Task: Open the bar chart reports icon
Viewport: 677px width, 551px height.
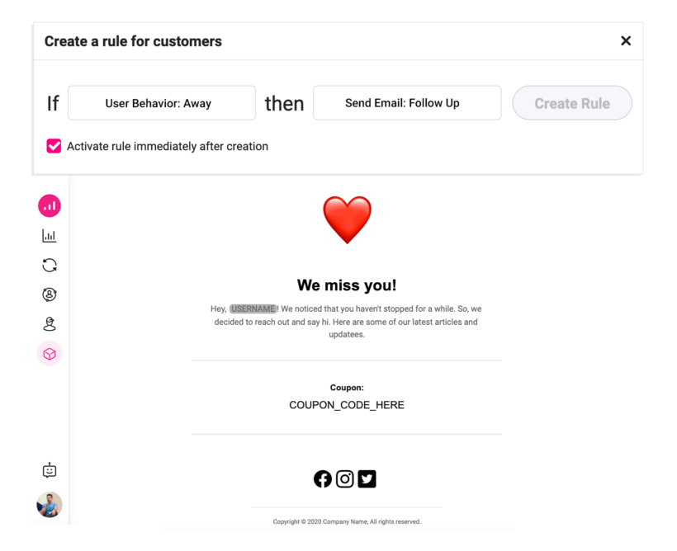Action: (50, 236)
